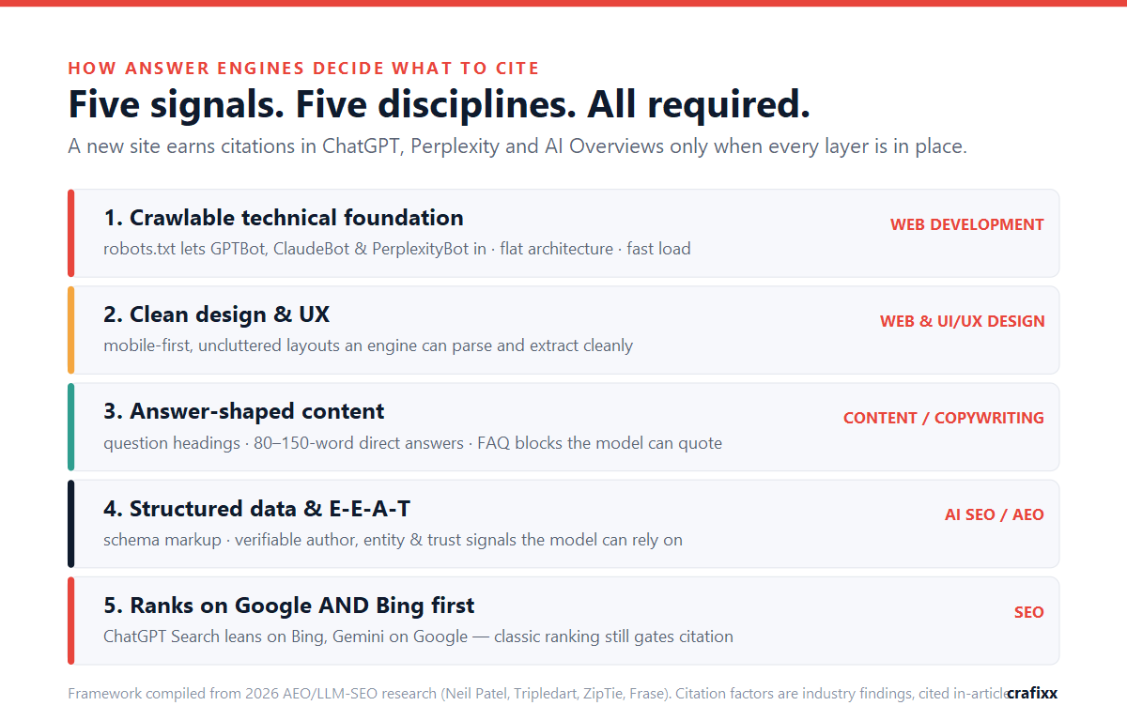Image resolution: width=1127 pixels, height=721 pixels.
Task: Click the green accent bar of card three
Action: click(70, 426)
